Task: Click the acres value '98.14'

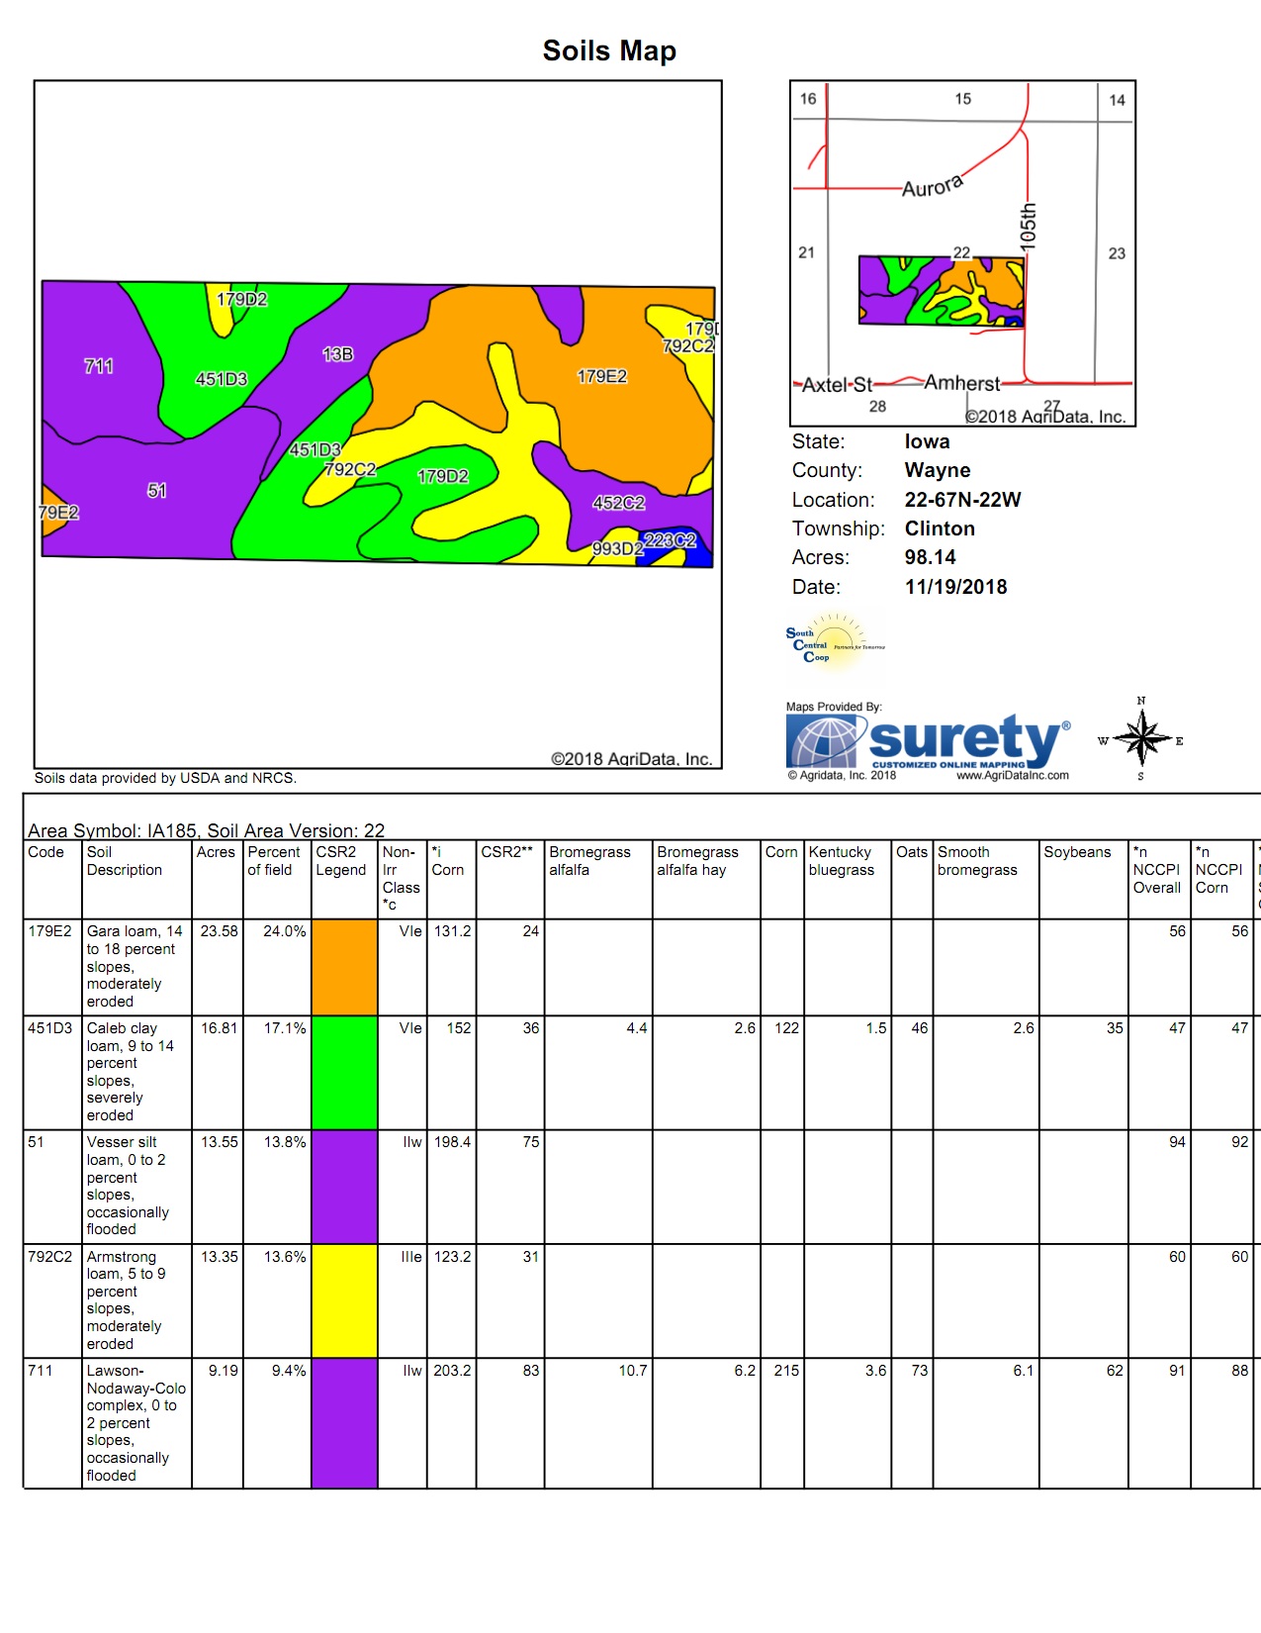Action: click(930, 557)
